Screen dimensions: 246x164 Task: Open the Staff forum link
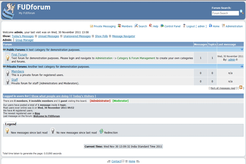[x=14, y=80]
